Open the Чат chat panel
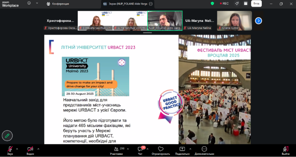This screenshot has height=157, width=296. (141, 149)
